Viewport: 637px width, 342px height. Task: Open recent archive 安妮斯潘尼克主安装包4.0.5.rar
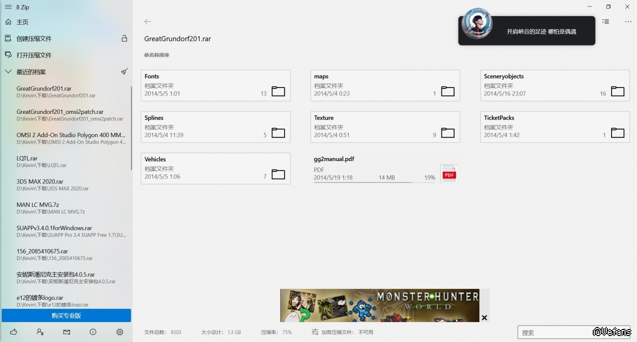(66, 277)
